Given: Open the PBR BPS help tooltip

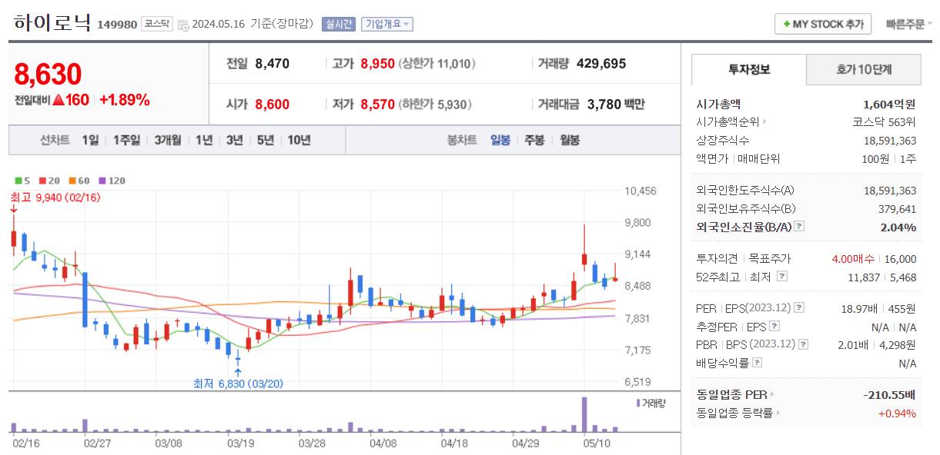Looking at the screenshot, I should pyautogui.click(x=801, y=344).
